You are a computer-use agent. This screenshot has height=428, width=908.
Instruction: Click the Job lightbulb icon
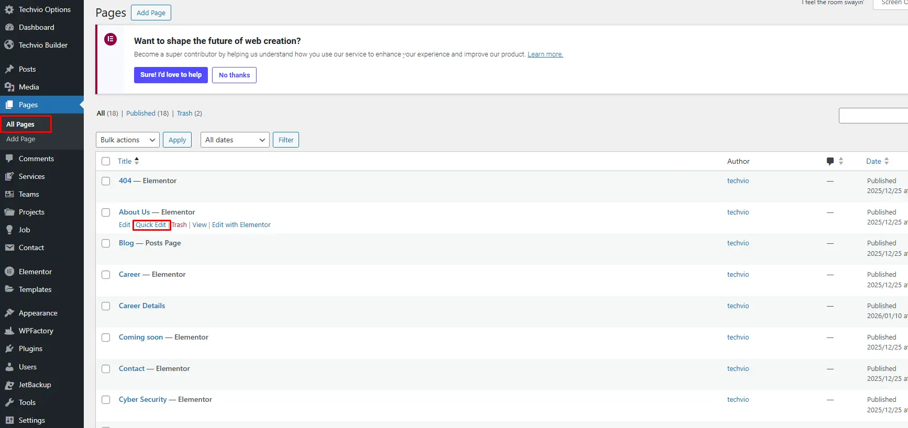pos(9,230)
